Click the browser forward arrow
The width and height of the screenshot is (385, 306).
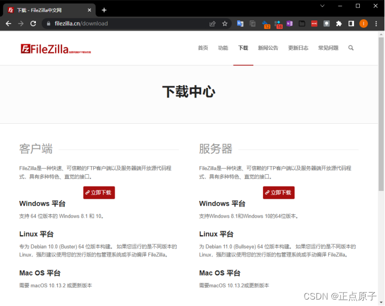pos(21,24)
